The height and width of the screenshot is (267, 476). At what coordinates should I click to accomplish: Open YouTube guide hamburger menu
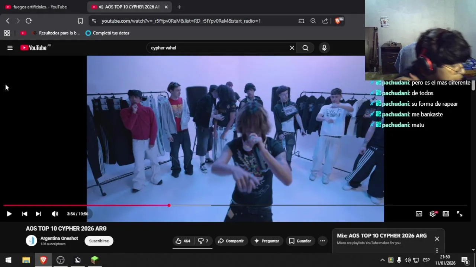[x=10, y=47]
